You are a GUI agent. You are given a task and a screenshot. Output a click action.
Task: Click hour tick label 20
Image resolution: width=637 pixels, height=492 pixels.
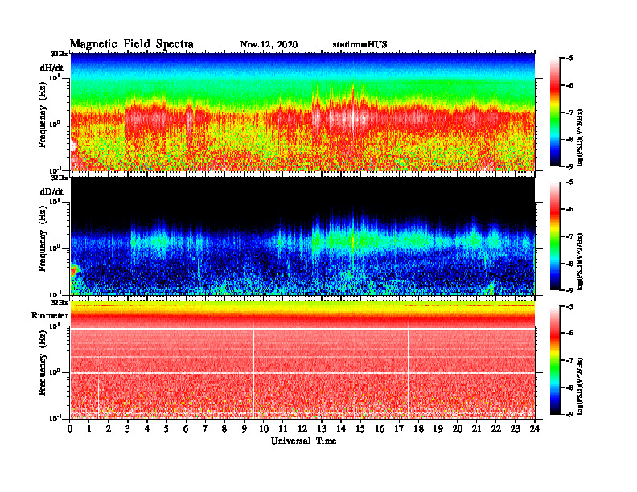[x=457, y=428]
